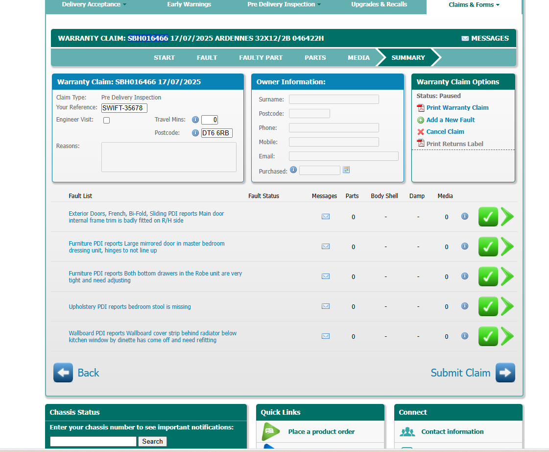The width and height of the screenshot is (549, 452).
Task: Click red X Cancel Claim icon
Action: click(421, 132)
